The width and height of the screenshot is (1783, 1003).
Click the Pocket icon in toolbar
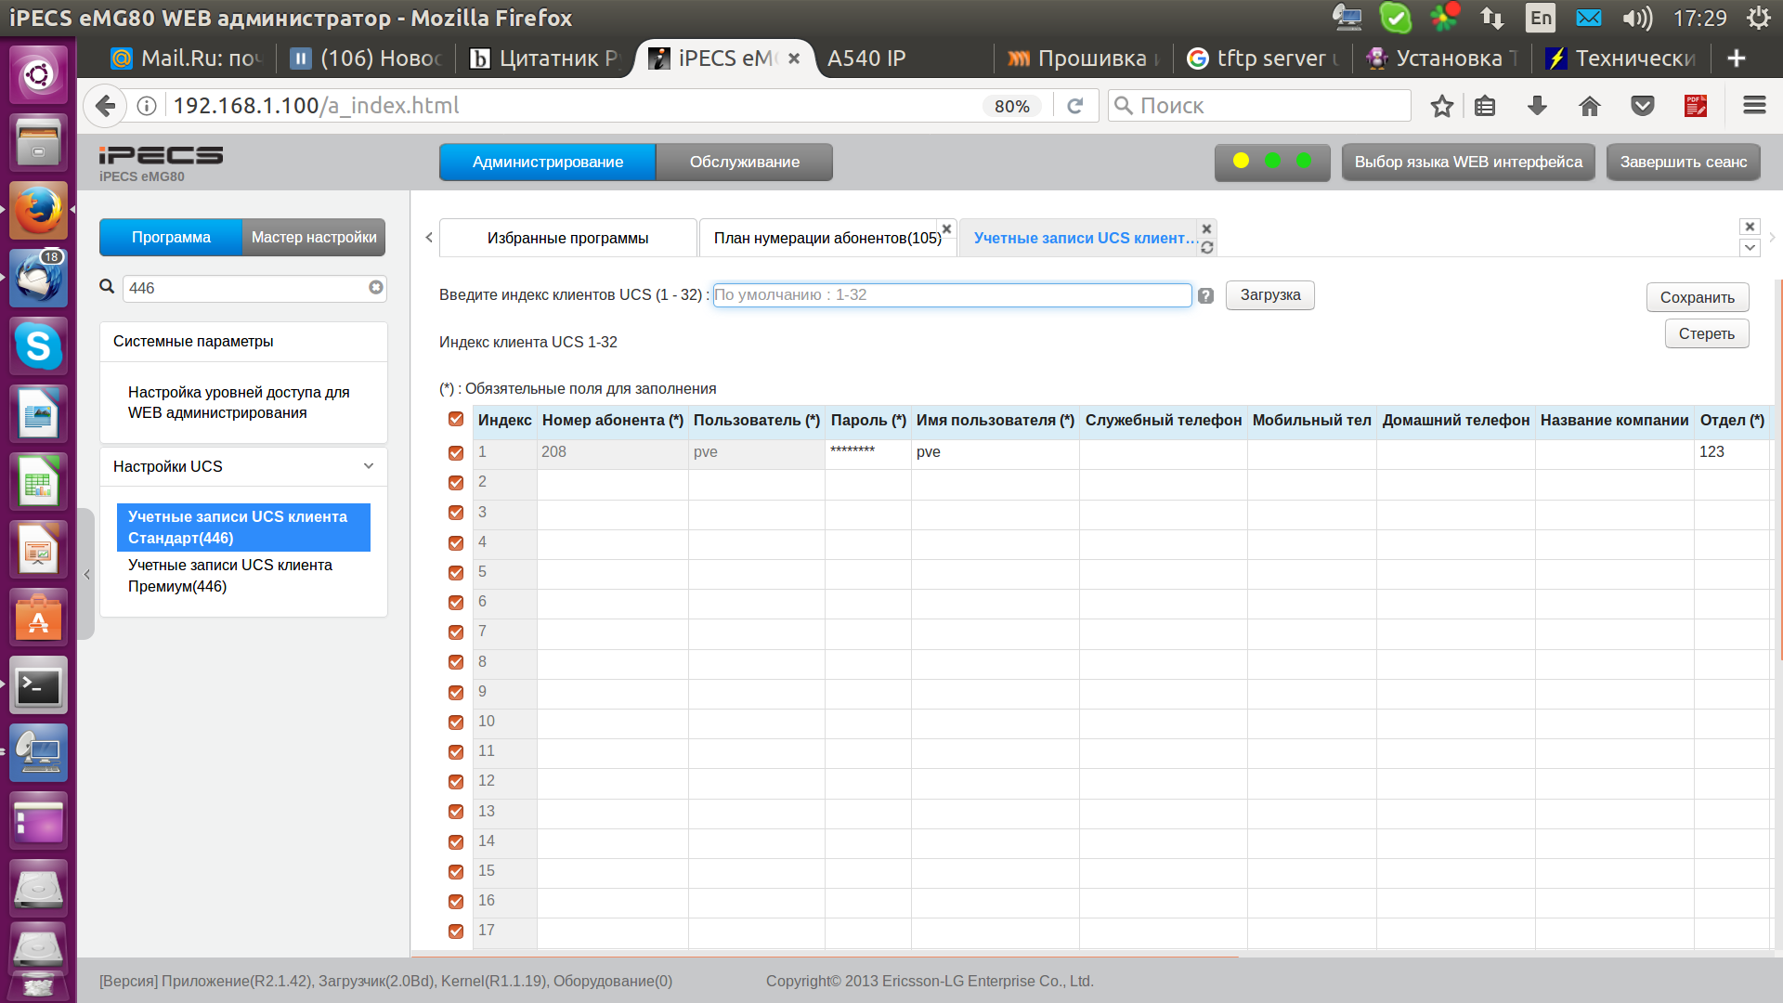(1642, 106)
